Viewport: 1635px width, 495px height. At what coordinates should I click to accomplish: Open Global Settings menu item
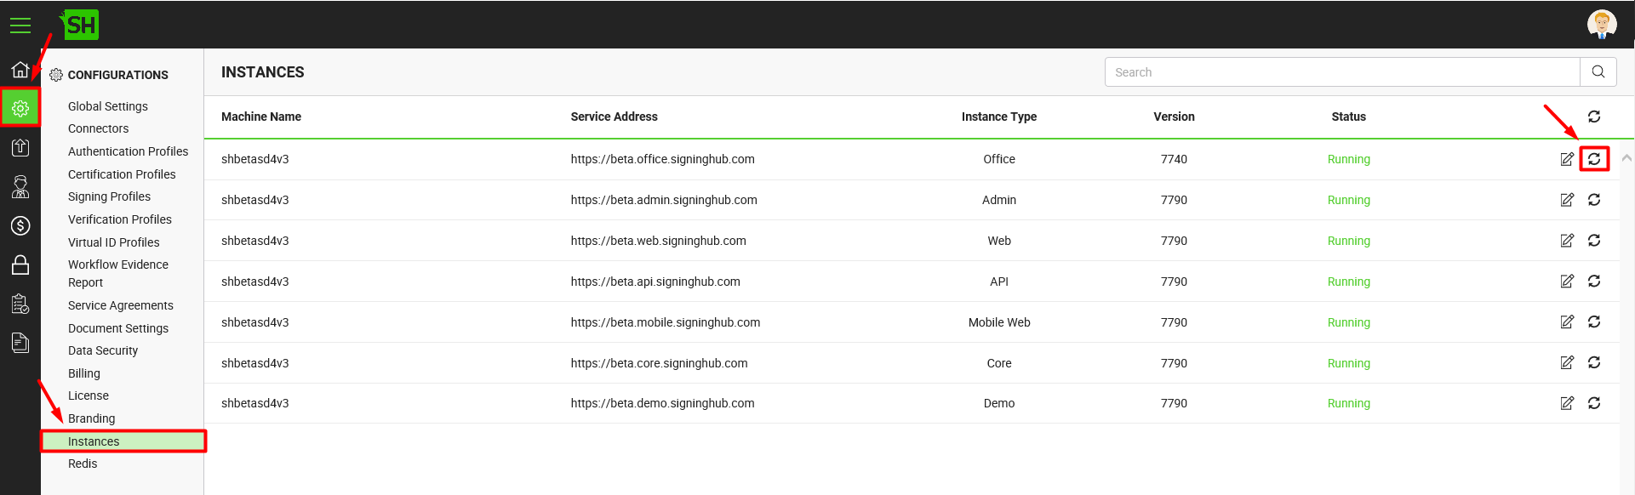[108, 106]
